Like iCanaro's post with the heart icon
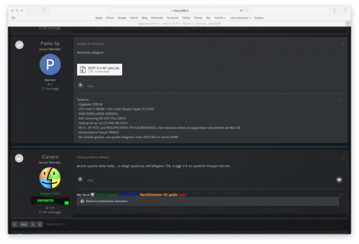 pos(339,180)
